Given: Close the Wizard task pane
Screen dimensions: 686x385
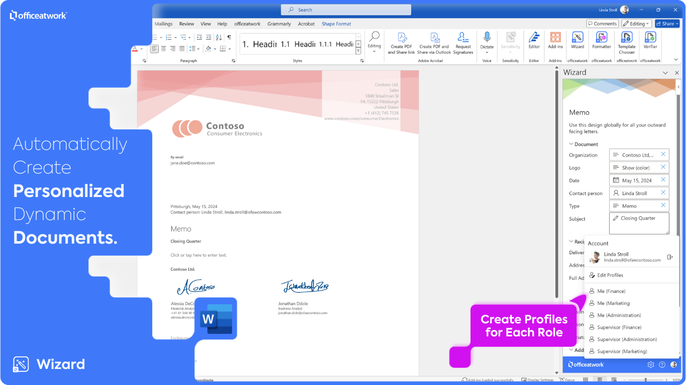Looking at the screenshot, I should click(676, 73).
